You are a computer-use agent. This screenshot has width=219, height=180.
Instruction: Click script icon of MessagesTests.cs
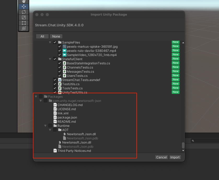tap(64, 71)
